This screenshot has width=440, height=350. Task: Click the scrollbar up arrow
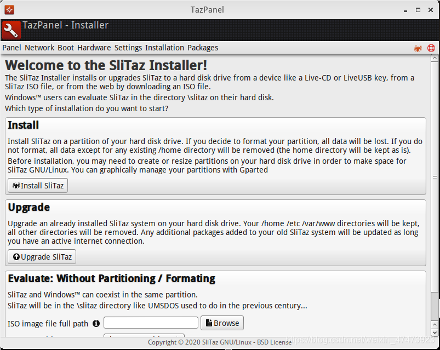point(435,58)
